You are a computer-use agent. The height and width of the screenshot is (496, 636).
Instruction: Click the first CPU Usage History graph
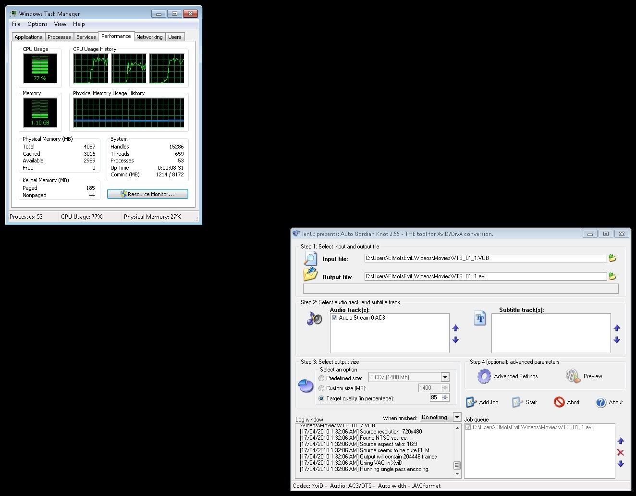coord(90,68)
